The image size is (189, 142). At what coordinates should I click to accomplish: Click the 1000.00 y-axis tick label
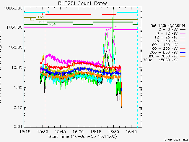(x=14, y=27)
